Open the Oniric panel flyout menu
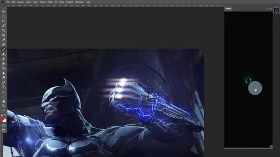The height and width of the screenshot is (157, 280). coord(271,9)
